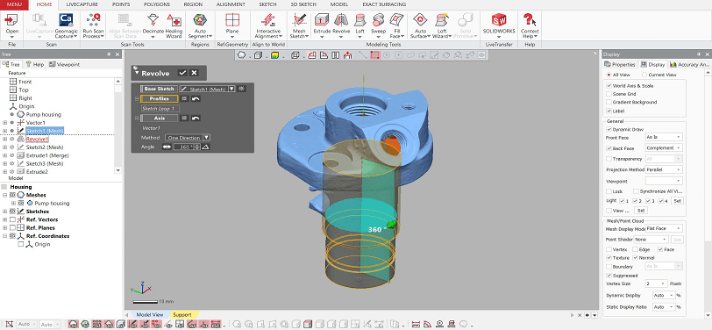Accept the Revolve command with checkmark

[x=182, y=73]
